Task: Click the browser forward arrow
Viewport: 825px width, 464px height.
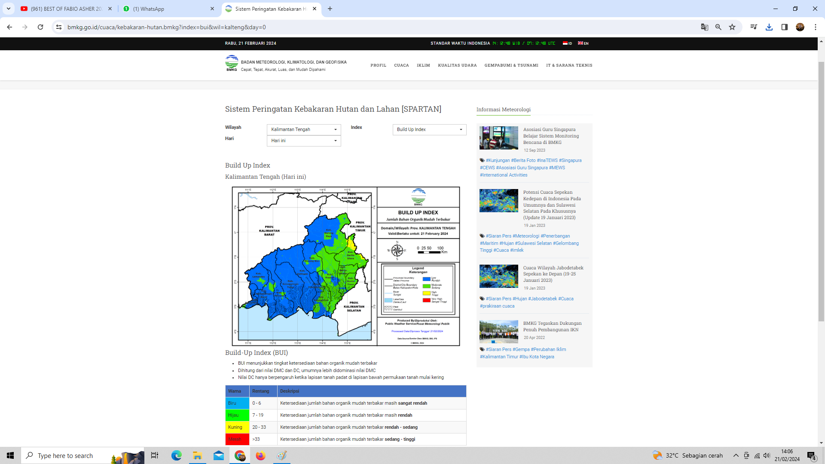Action: [25, 27]
